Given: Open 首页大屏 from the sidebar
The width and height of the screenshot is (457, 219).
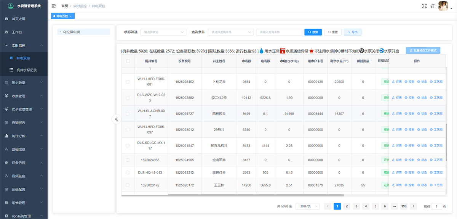Looking at the screenshot, I should 19,19.
